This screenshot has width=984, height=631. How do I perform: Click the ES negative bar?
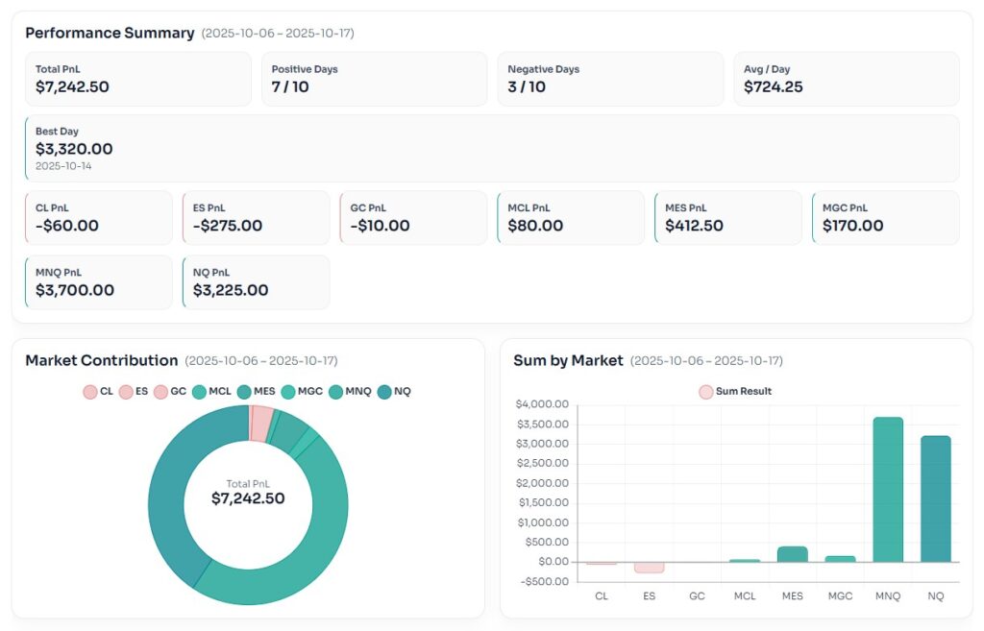point(649,567)
